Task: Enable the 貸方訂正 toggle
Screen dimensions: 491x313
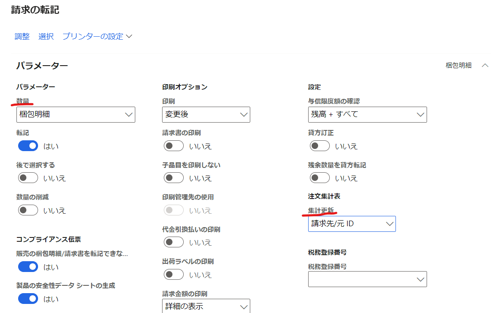Action: [x=320, y=146]
